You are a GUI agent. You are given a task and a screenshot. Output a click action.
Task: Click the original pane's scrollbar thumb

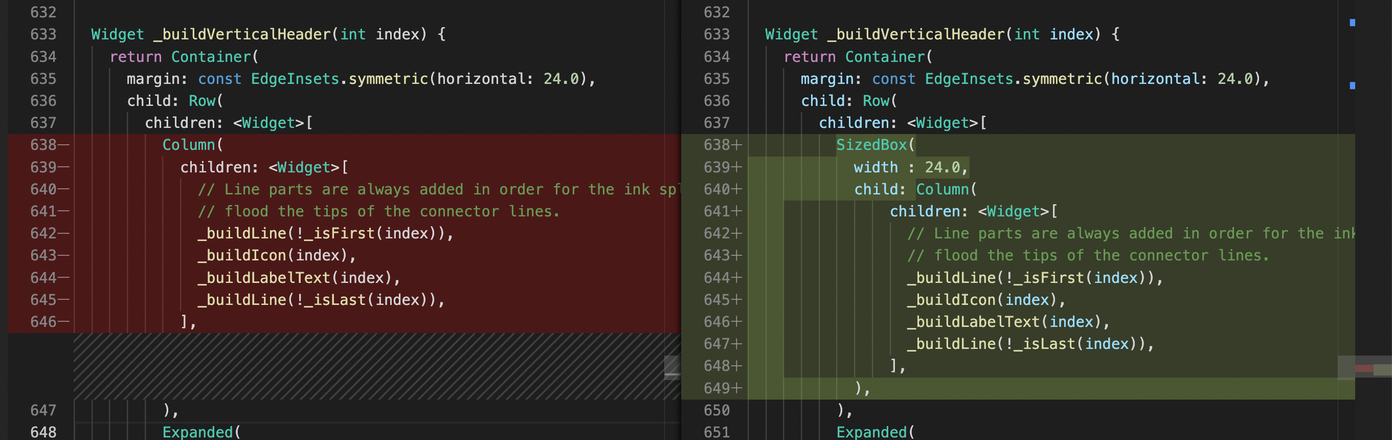[x=672, y=367]
